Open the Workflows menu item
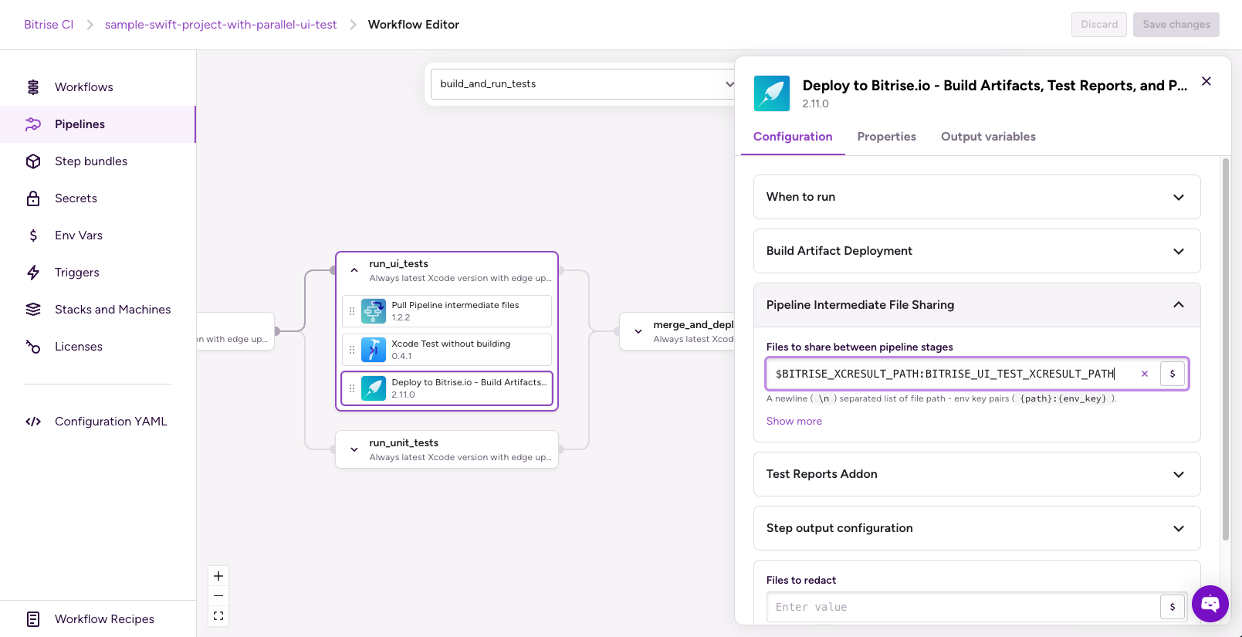Image resolution: width=1242 pixels, height=637 pixels. pos(97,87)
